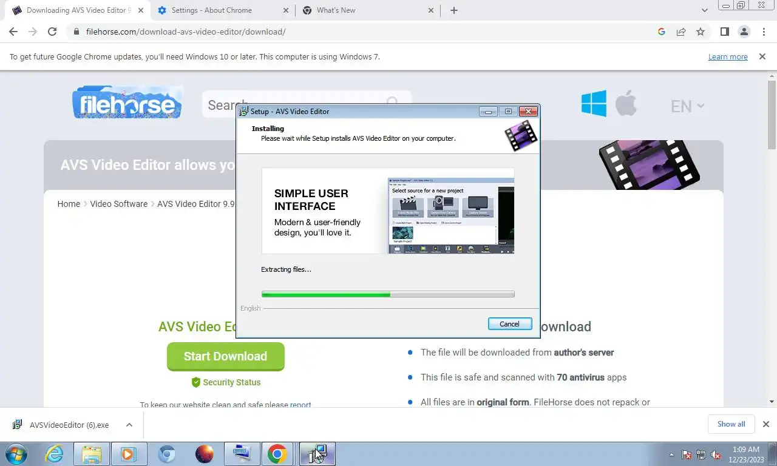Click Home in the breadcrumb
777x466 pixels.
point(69,204)
